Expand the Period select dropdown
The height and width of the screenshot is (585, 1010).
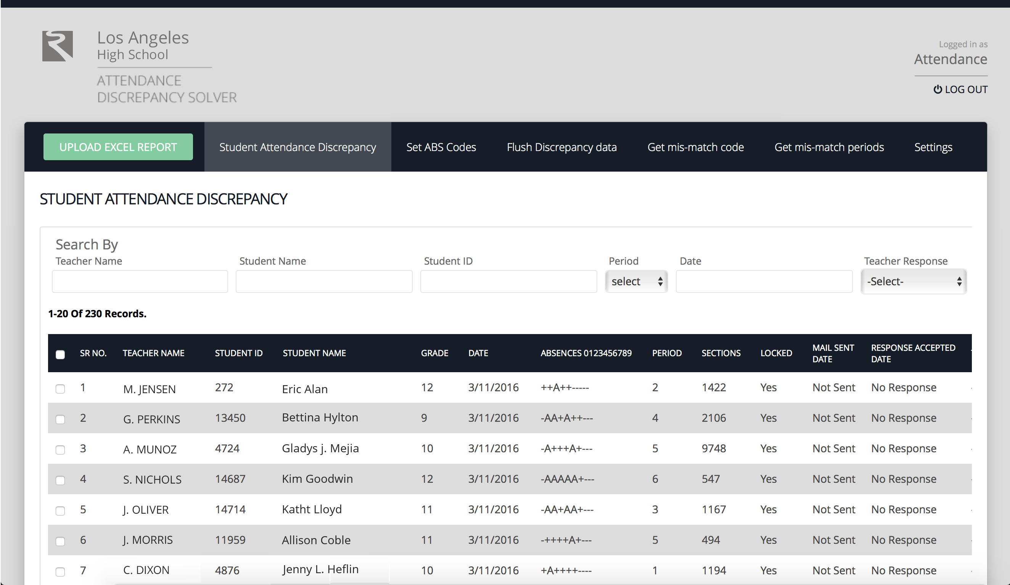pos(637,281)
